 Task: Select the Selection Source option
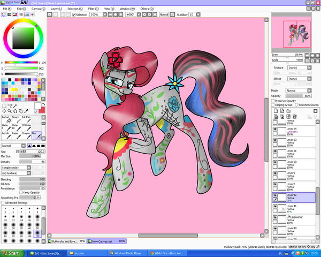tap(296, 105)
